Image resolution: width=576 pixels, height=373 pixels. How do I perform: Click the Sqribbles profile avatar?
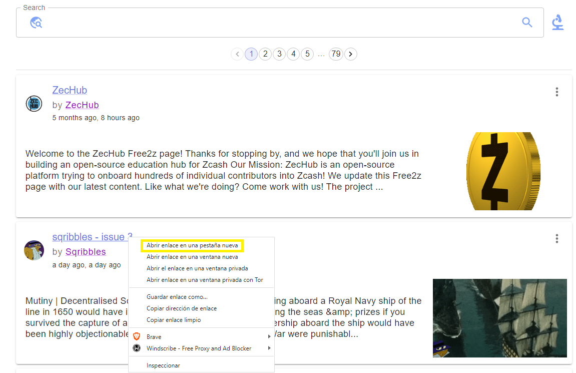click(x=34, y=250)
